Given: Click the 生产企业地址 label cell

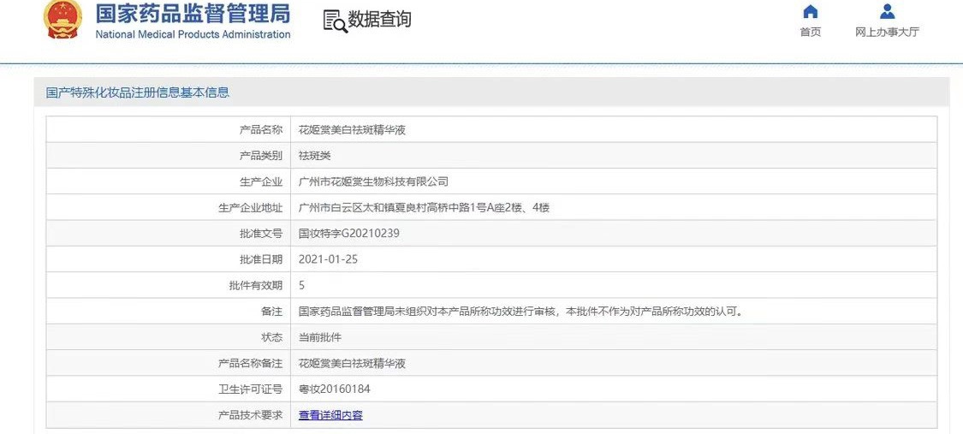Looking at the screenshot, I should [169, 207].
